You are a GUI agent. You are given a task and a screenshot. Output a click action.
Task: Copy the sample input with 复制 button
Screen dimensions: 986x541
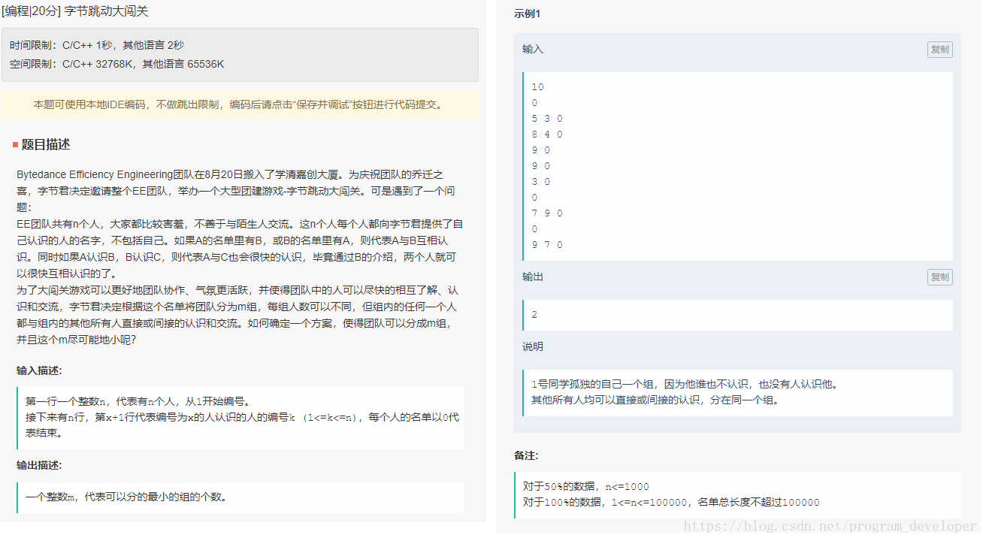(x=939, y=50)
